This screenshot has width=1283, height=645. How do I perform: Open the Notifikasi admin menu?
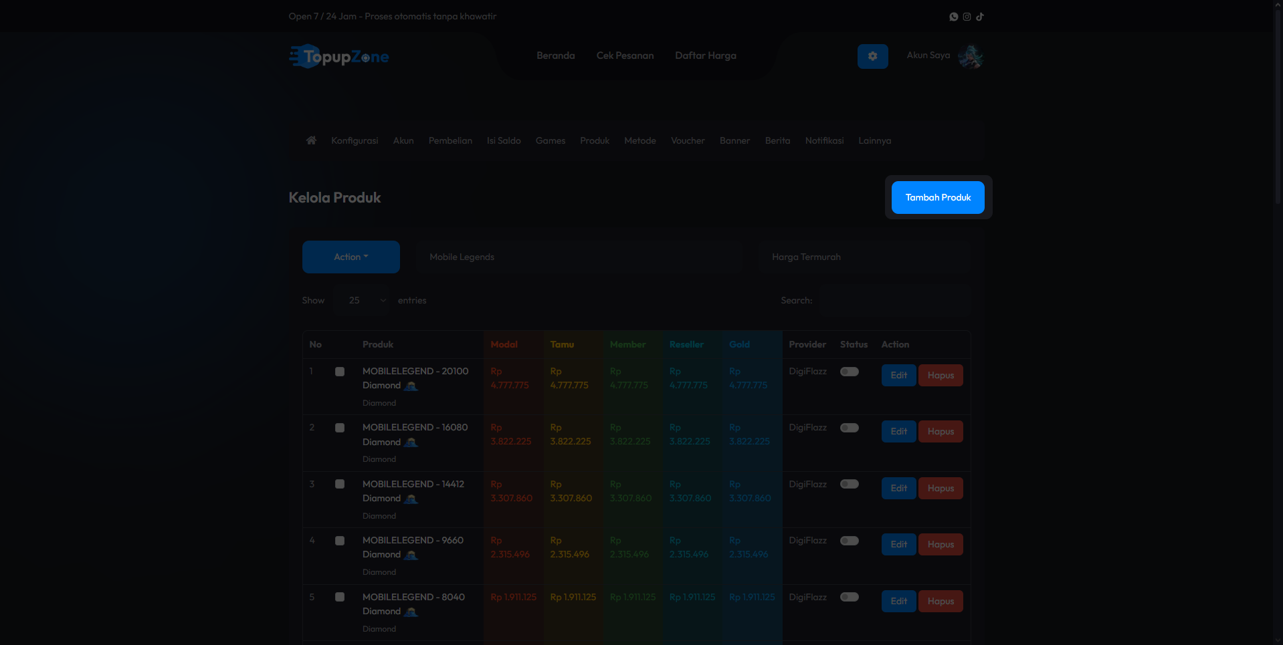click(x=824, y=140)
